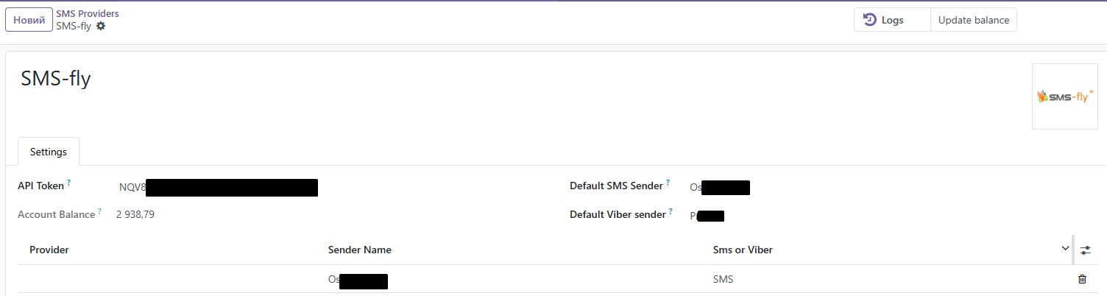Image resolution: width=1107 pixels, height=296 pixels.
Task: Click the help mark beside API Token
Action: (x=69, y=183)
